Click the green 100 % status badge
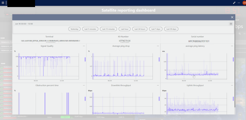This screenshot has height=120, width=246. point(65,117)
